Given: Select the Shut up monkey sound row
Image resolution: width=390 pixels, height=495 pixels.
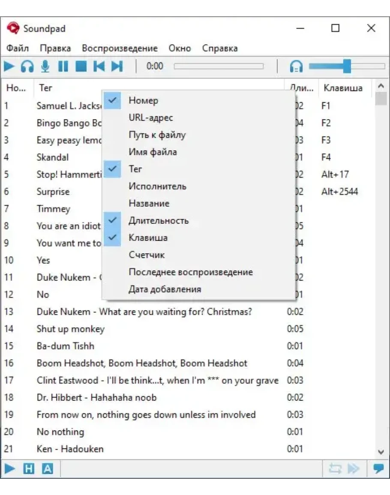Looking at the screenshot, I should pyautogui.click(x=70, y=329).
